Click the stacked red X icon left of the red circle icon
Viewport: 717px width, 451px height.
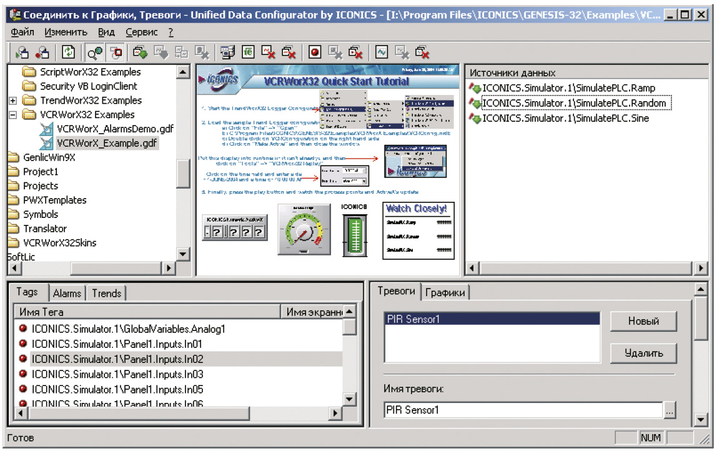(289, 52)
